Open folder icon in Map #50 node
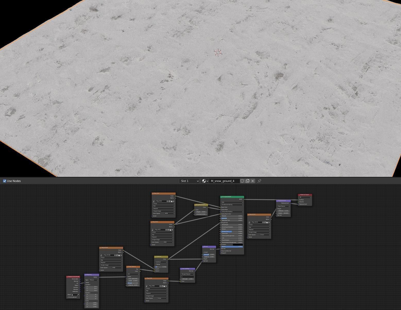This screenshot has height=310, width=401. point(170,230)
